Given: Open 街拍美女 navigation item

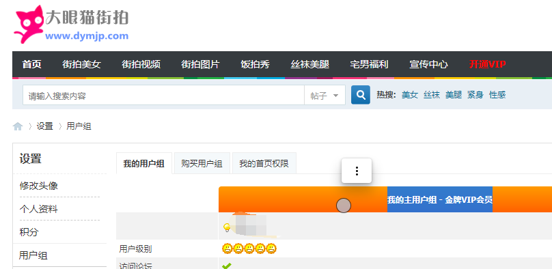Looking at the screenshot, I should (82, 64).
